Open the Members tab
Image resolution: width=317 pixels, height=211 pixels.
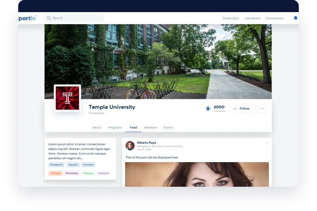151,128
